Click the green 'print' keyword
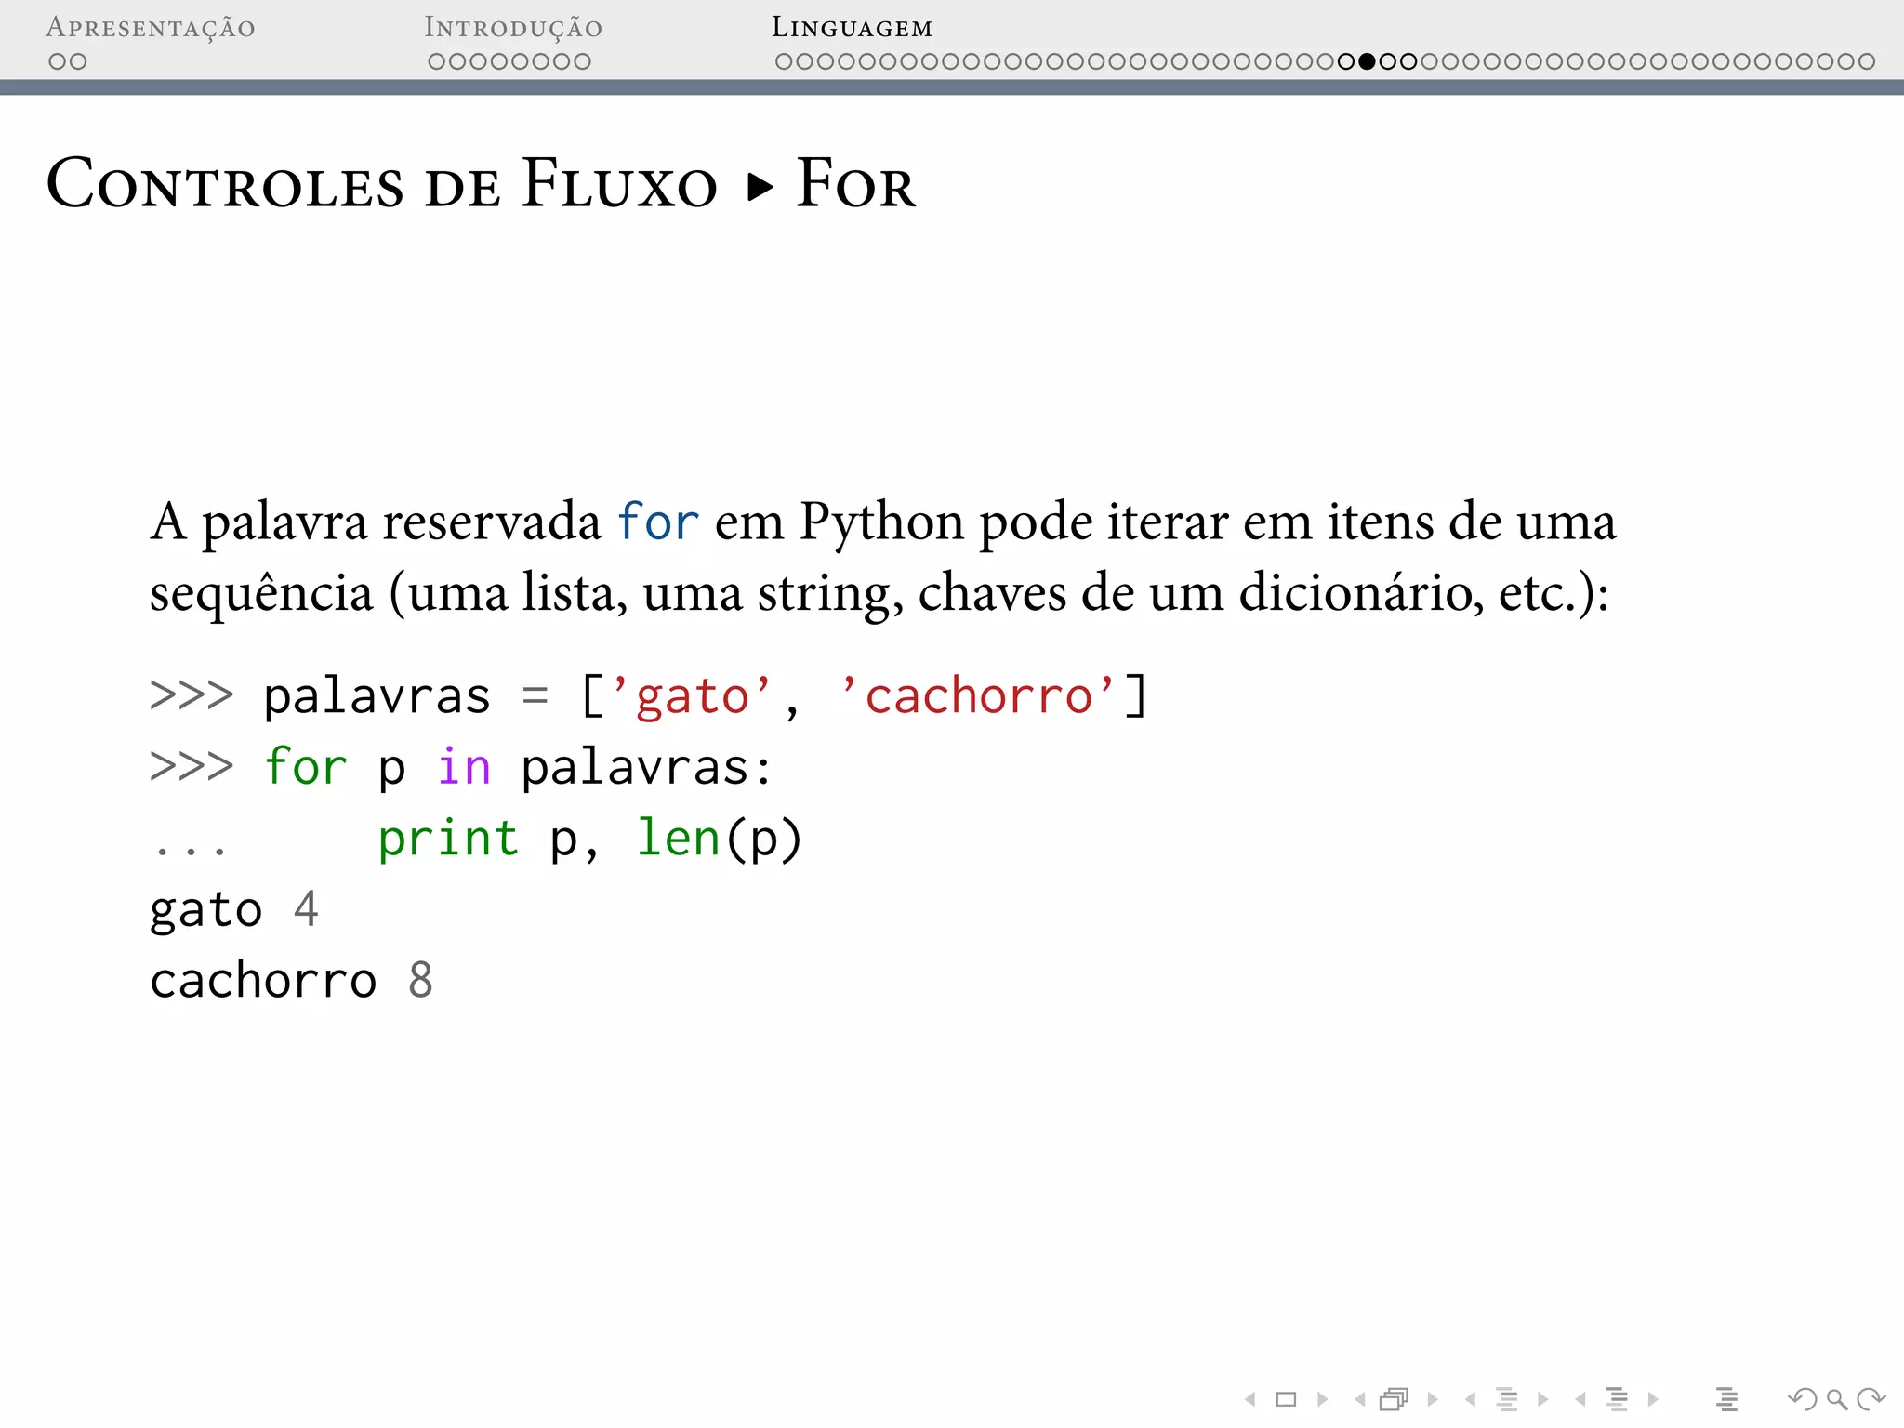 coord(447,840)
